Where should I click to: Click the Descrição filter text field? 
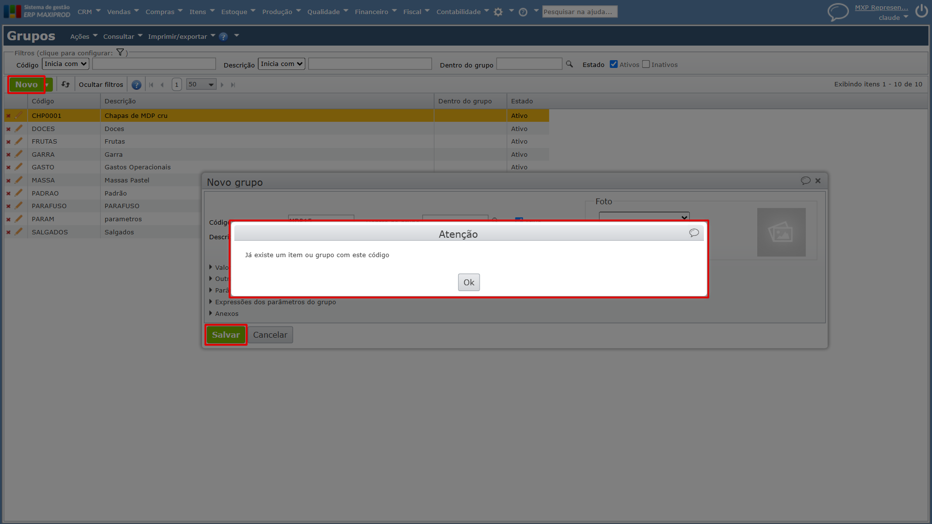(370, 64)
